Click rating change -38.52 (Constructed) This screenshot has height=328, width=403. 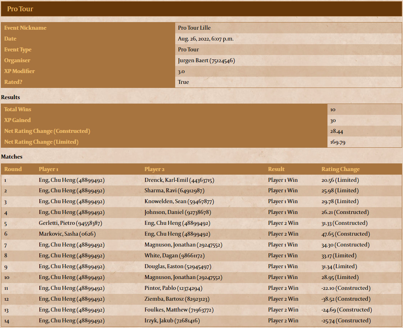coord(346,299)
